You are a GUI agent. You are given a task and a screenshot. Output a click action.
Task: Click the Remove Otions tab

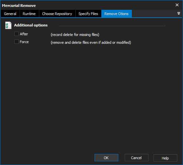[116, 14]
